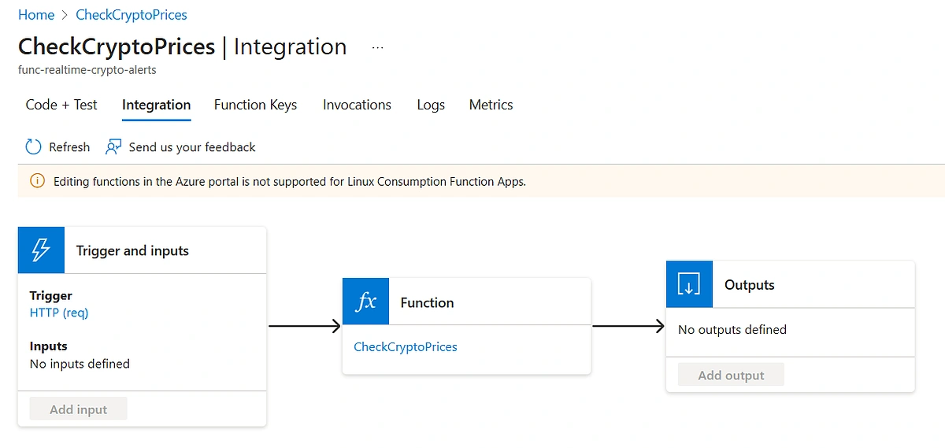Open the Logs tab
The height and width of the screenshot is (448, 945).
click(431, 105)
